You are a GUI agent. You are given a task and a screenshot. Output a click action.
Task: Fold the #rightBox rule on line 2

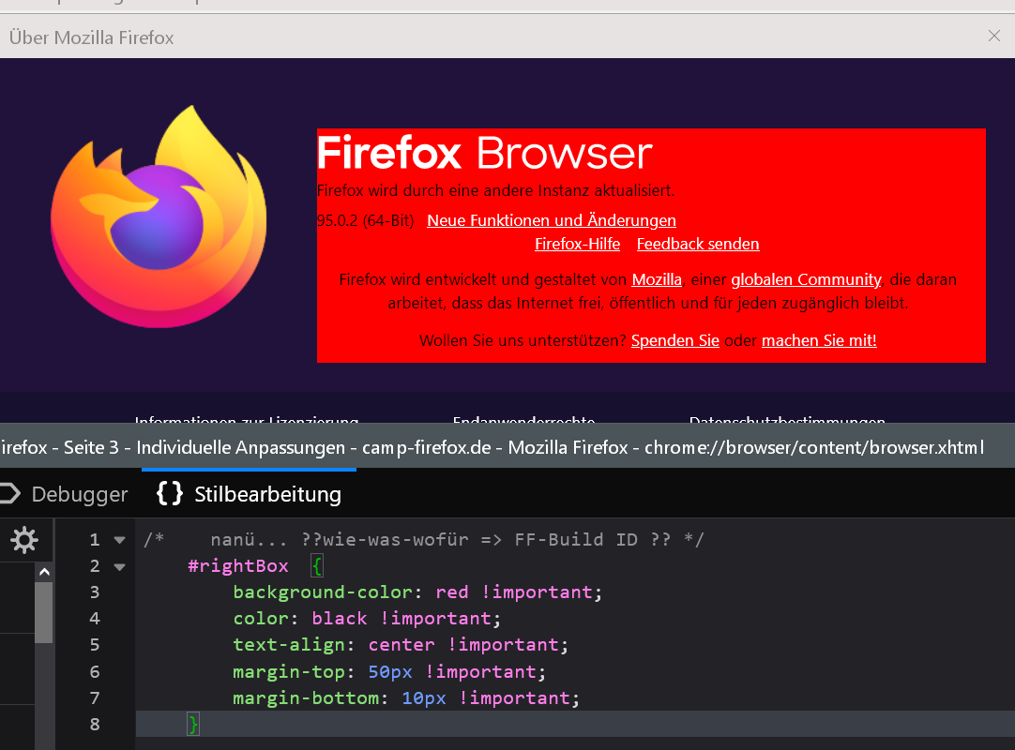coord(119,566)
